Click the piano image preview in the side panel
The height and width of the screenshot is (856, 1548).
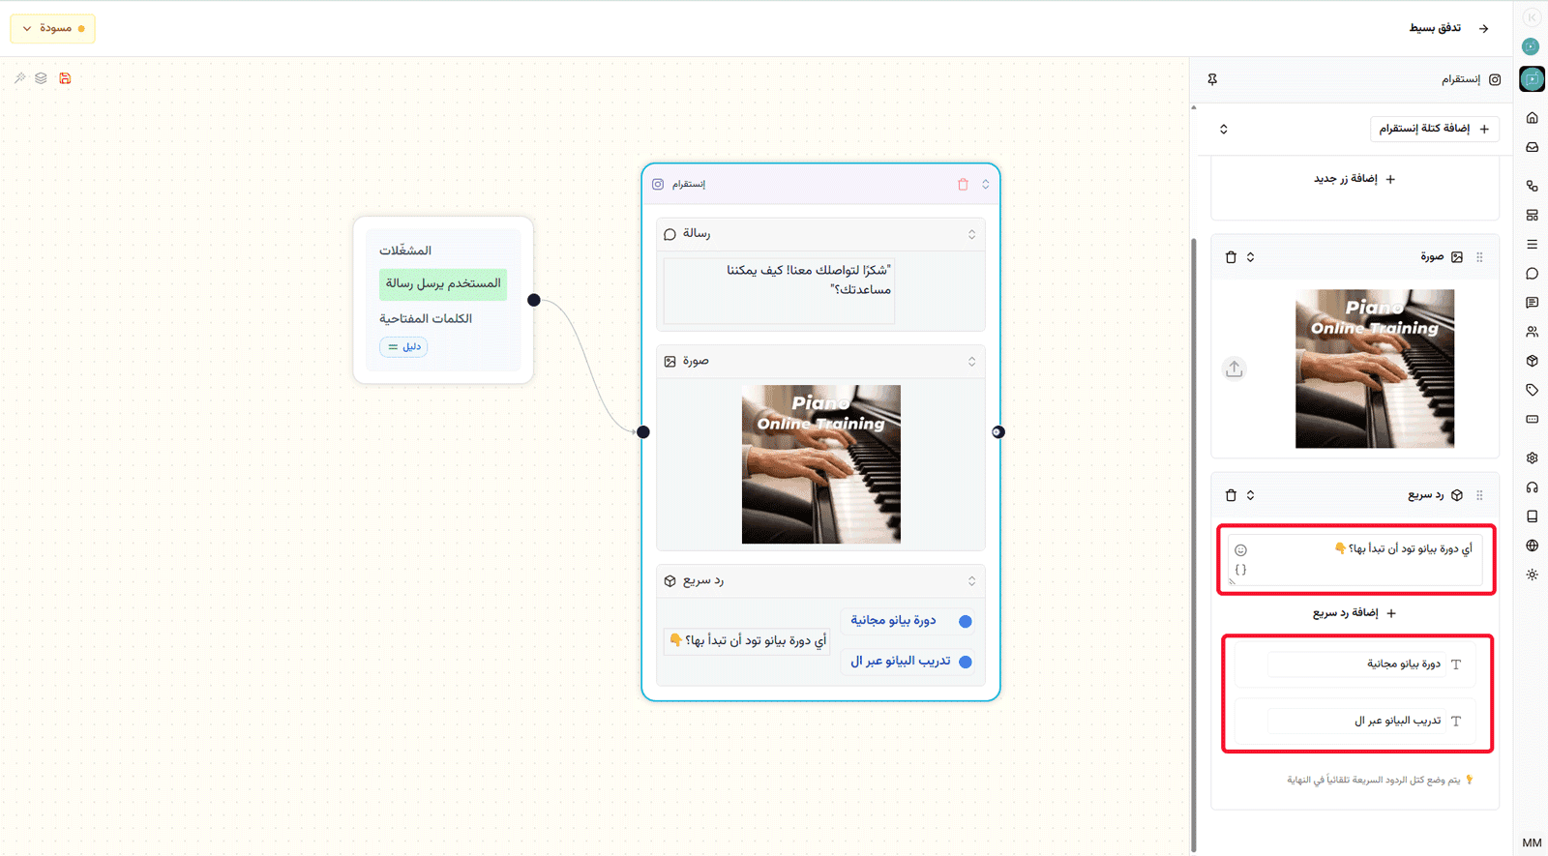coord(1375,369)
